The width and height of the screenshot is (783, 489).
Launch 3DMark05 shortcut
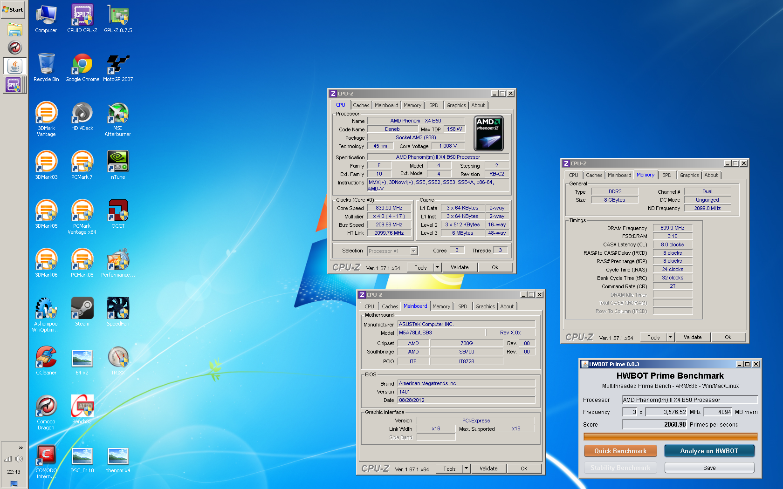[46, 214]
